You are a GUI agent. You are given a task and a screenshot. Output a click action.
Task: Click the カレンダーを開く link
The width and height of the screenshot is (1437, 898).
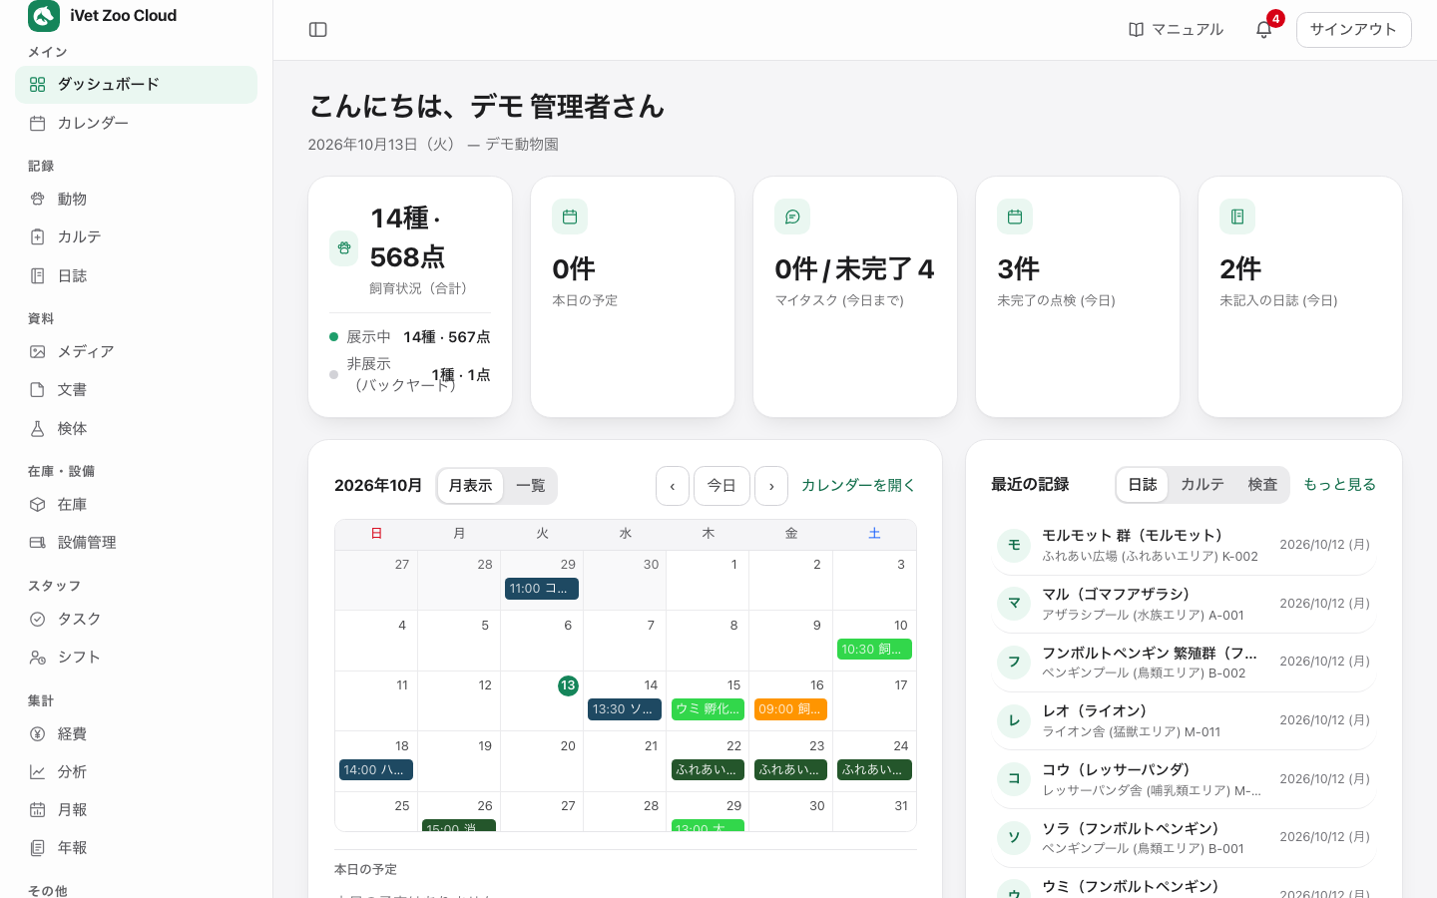click(858, 486)
